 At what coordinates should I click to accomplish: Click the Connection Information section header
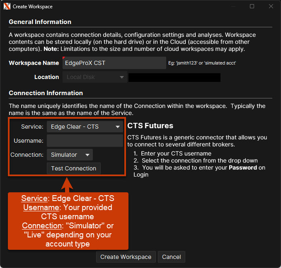[x=46, y=93]
